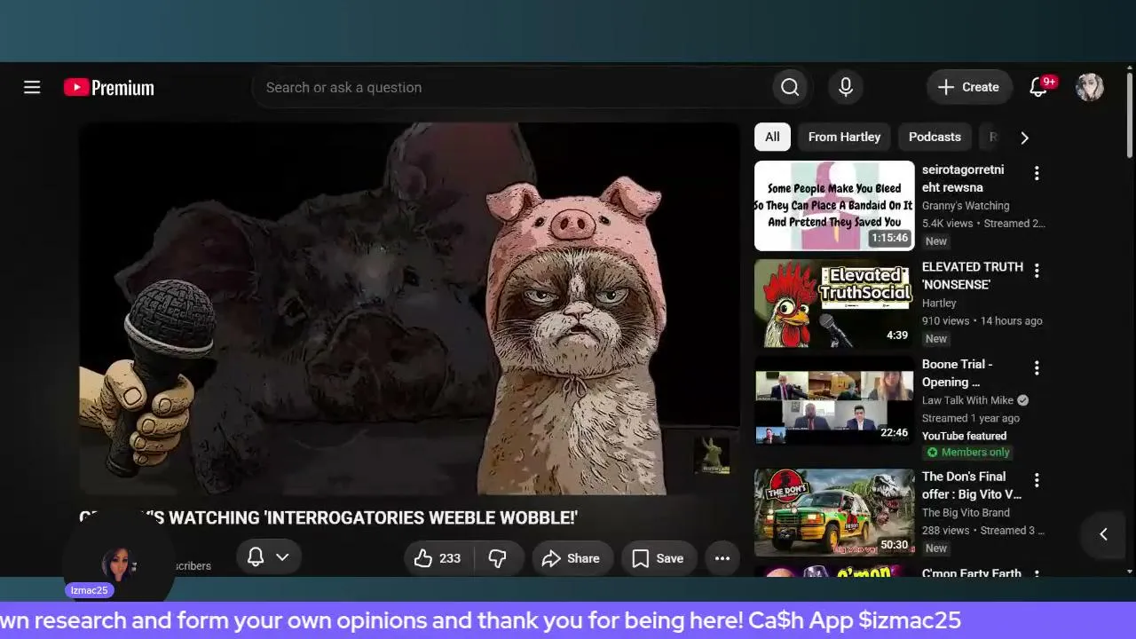The image size is (1136, 639).
Task: Open the three-dot menu beside the Save button
Action: click(722, 558)
